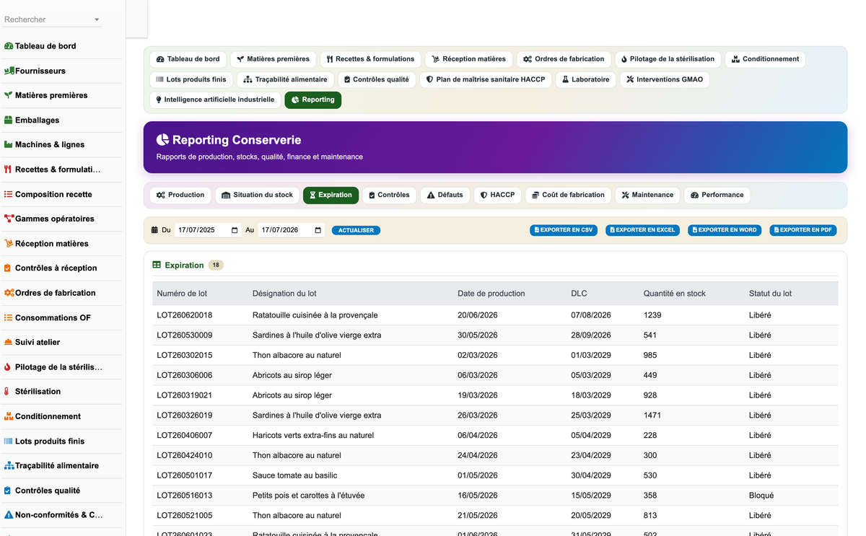The height and width of the screenshot is (536, 866).
Task: Open the Au date field calendar picker
Action: (318, 230)
